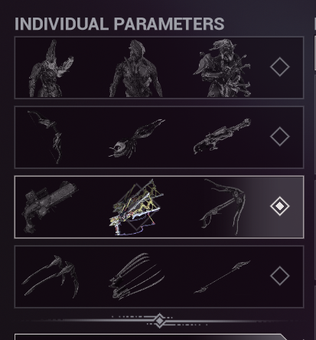Select the rifle weapon in second row
The height and width of the screenshot is (340, 316).
222,137
